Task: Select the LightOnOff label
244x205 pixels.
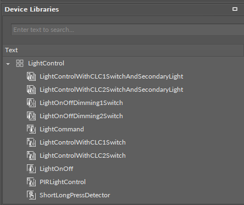Action: tap(56, 169)
